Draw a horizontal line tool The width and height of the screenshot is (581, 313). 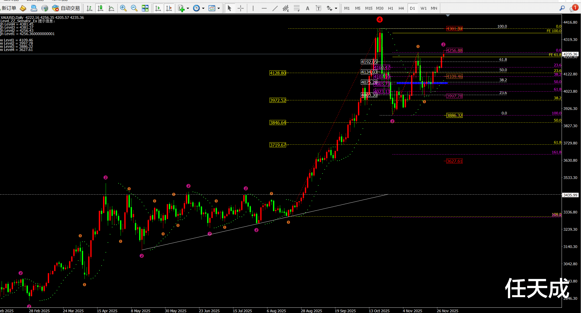(x=264, y=8)
